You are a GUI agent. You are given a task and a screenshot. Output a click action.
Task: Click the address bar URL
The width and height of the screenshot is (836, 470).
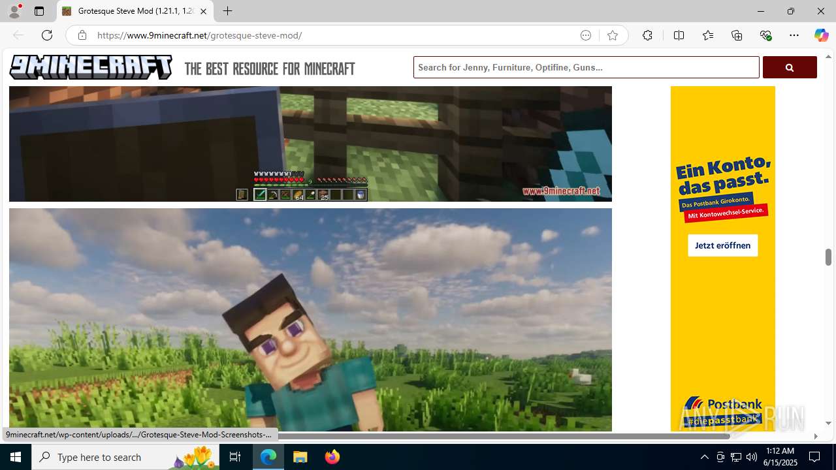pos(199,35)
